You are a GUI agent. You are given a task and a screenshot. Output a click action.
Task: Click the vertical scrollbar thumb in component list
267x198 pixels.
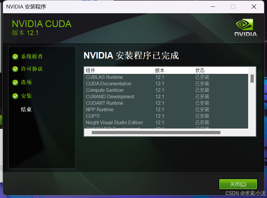click(252, 79)
